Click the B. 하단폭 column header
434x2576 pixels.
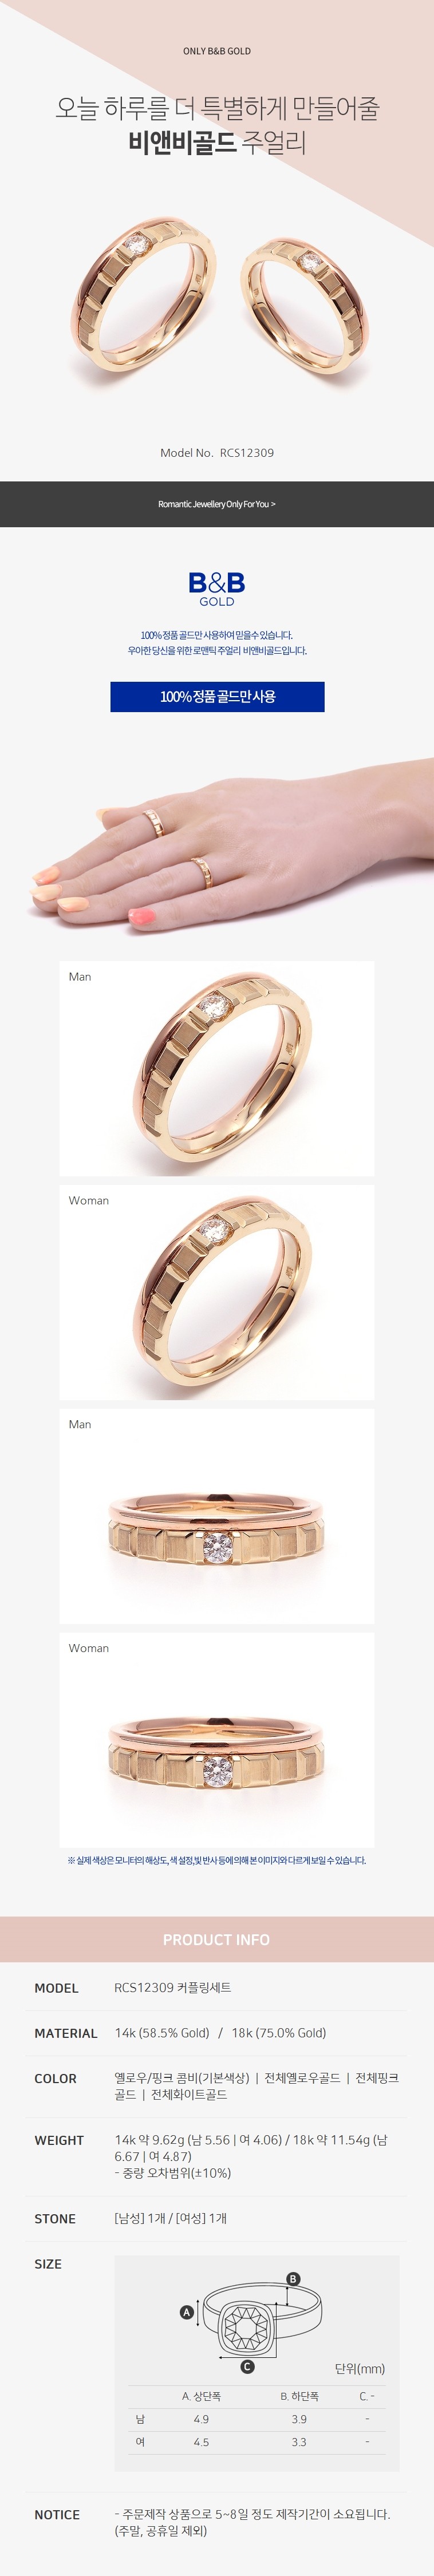tap(299, 2396)
